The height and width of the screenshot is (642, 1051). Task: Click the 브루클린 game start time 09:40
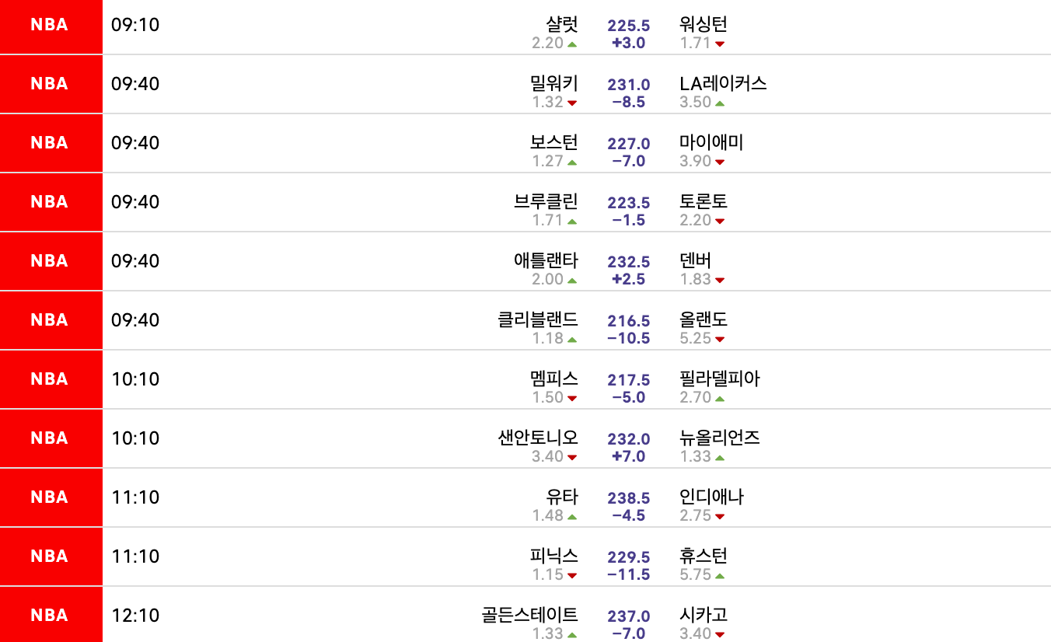pyautogui.click(x=135, y=202)
